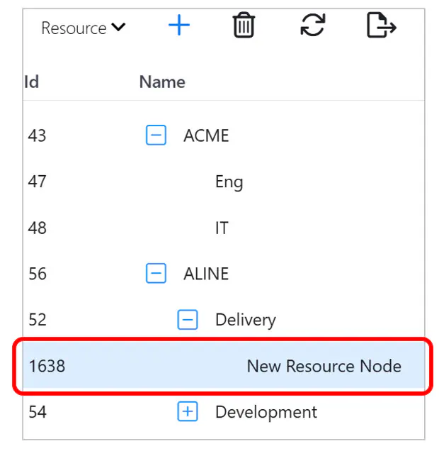Screen dimensions: 439x451
Task: Click the ACME name text
Action: [x=206, y=135]
